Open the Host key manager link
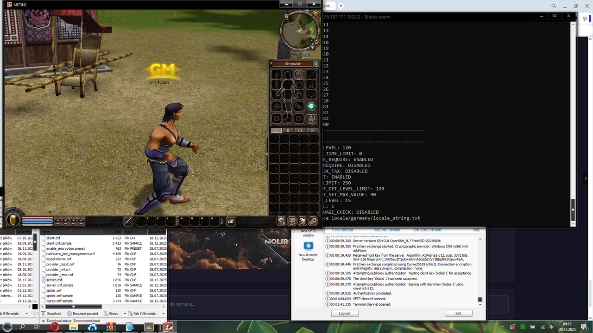This screenshot has width=593, height=333. tap(387, 229)
